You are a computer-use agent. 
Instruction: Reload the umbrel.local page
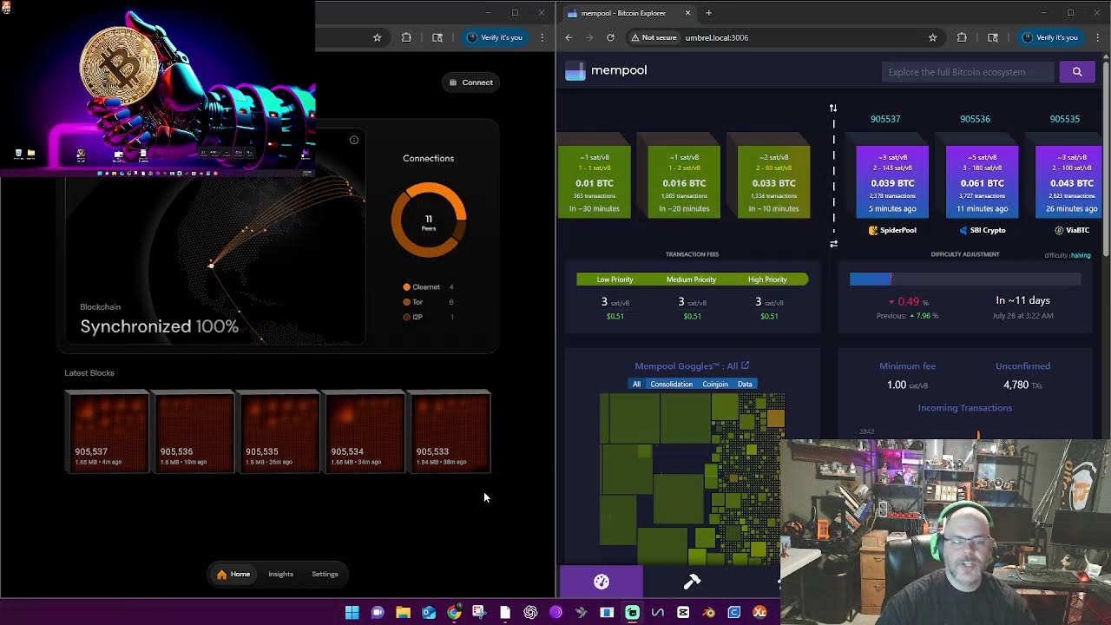point(610,37)
